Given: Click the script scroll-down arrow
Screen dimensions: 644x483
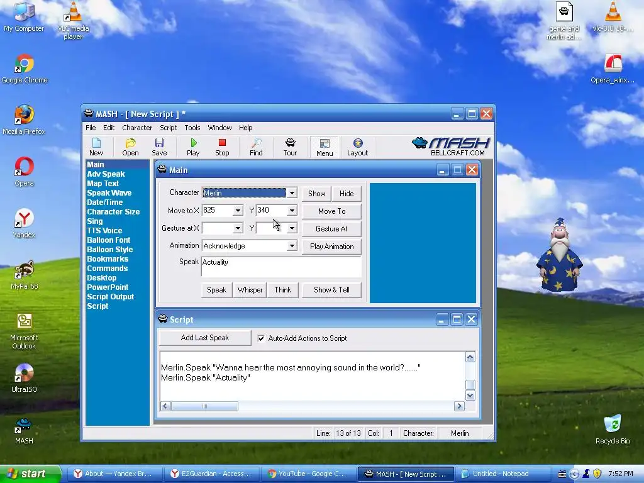Looking at the screenshot, I should click(x=470, y=395).
